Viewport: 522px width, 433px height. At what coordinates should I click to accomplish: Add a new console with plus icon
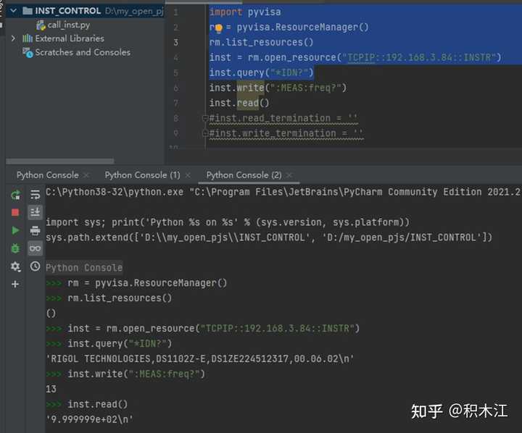(x=15, y=285)
